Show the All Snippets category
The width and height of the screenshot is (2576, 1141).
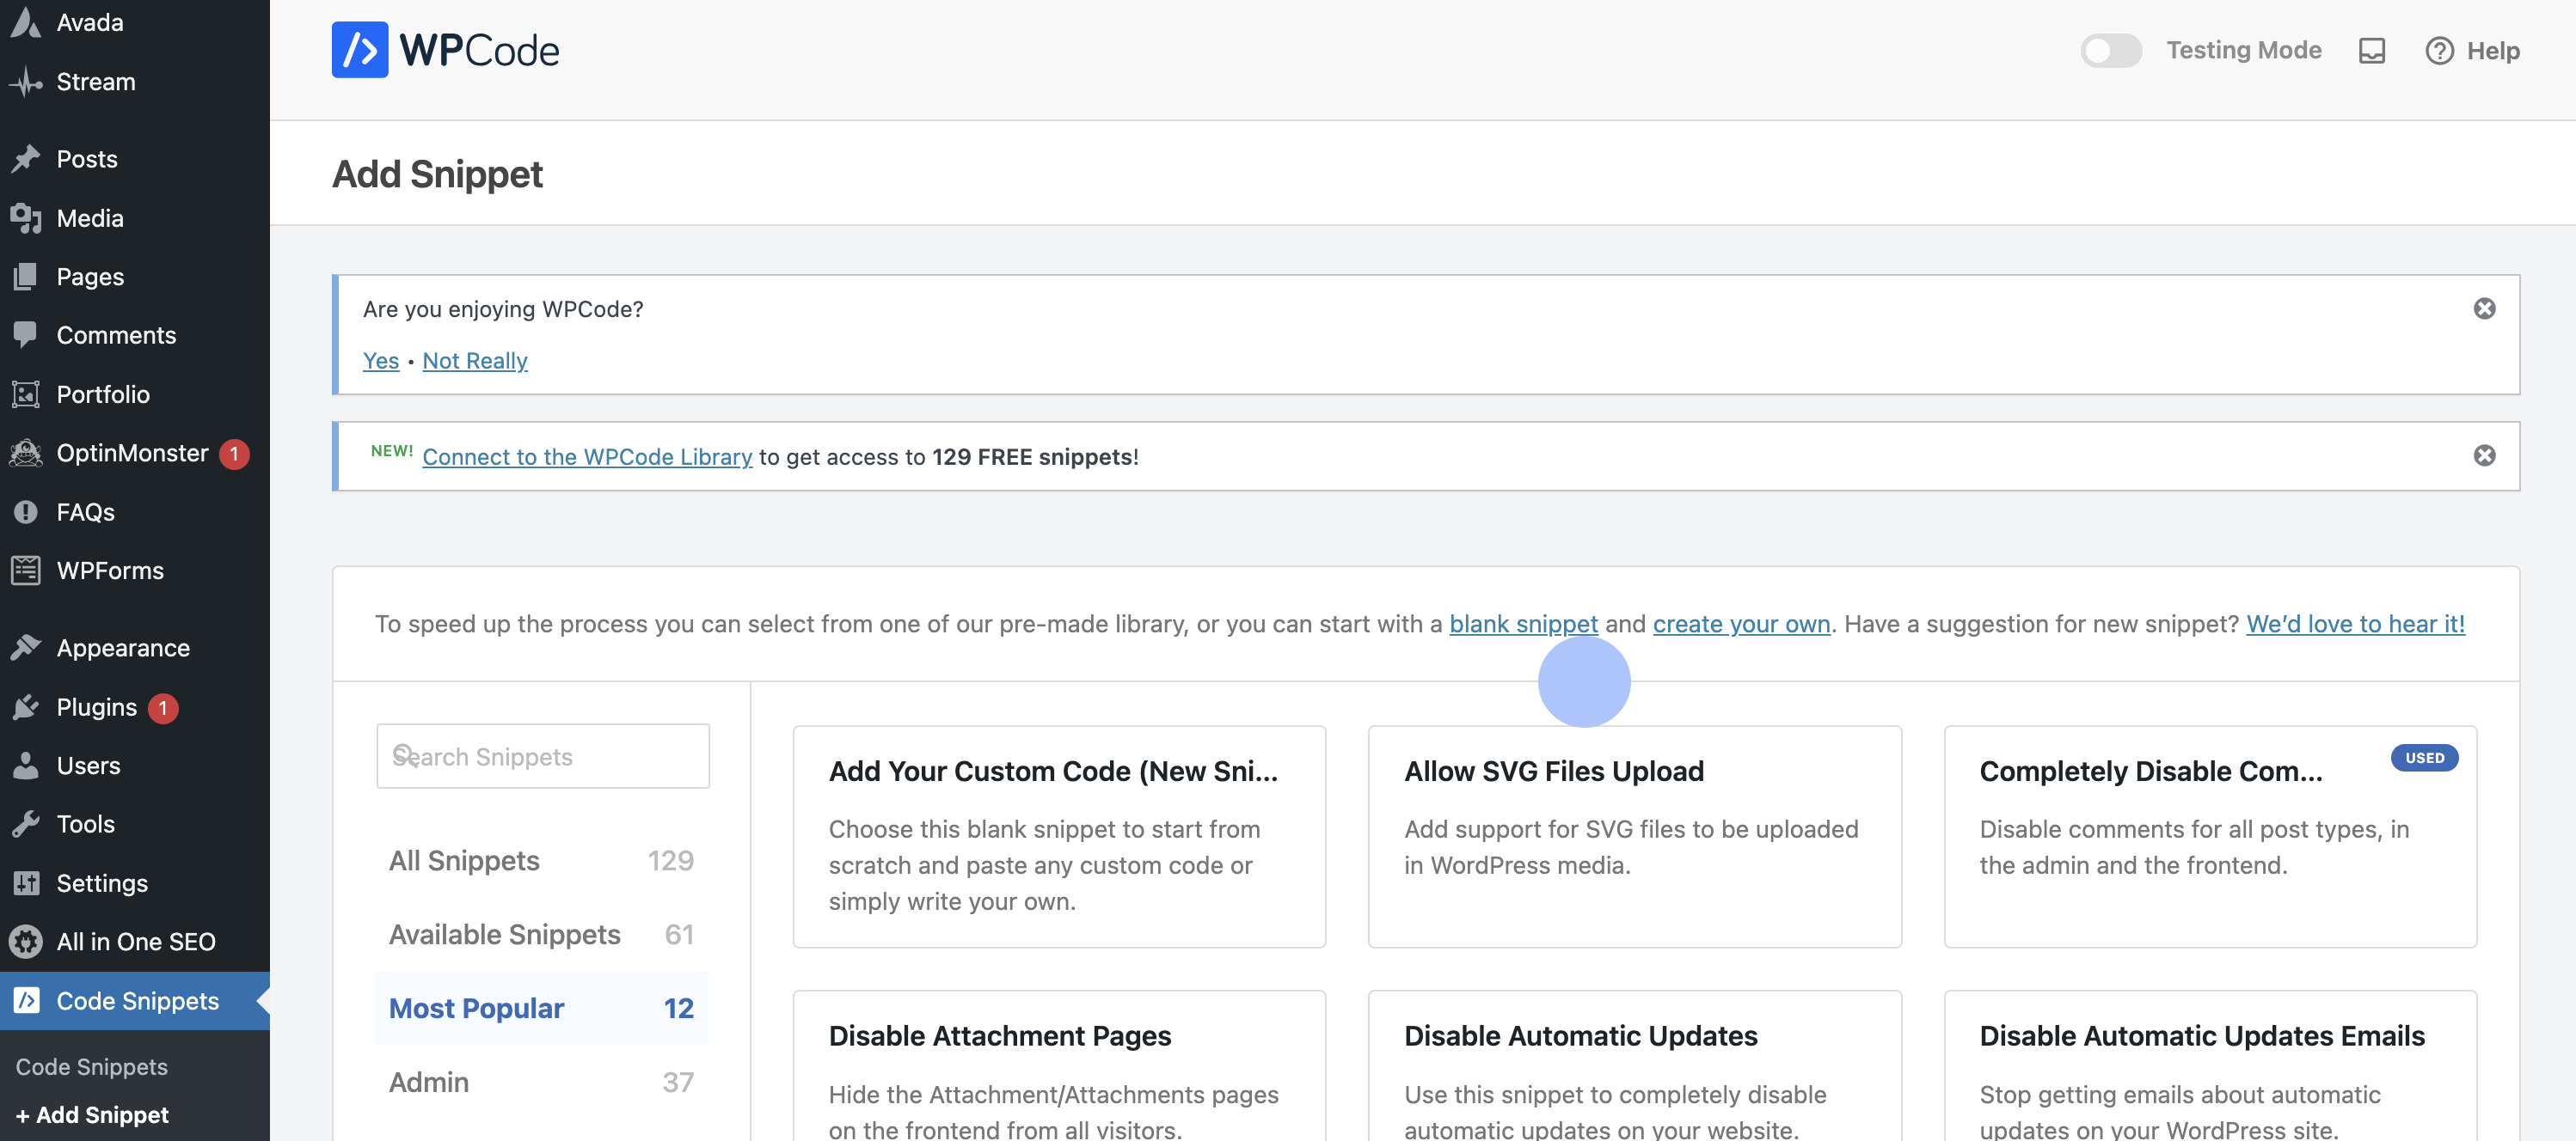click(541, 860)
